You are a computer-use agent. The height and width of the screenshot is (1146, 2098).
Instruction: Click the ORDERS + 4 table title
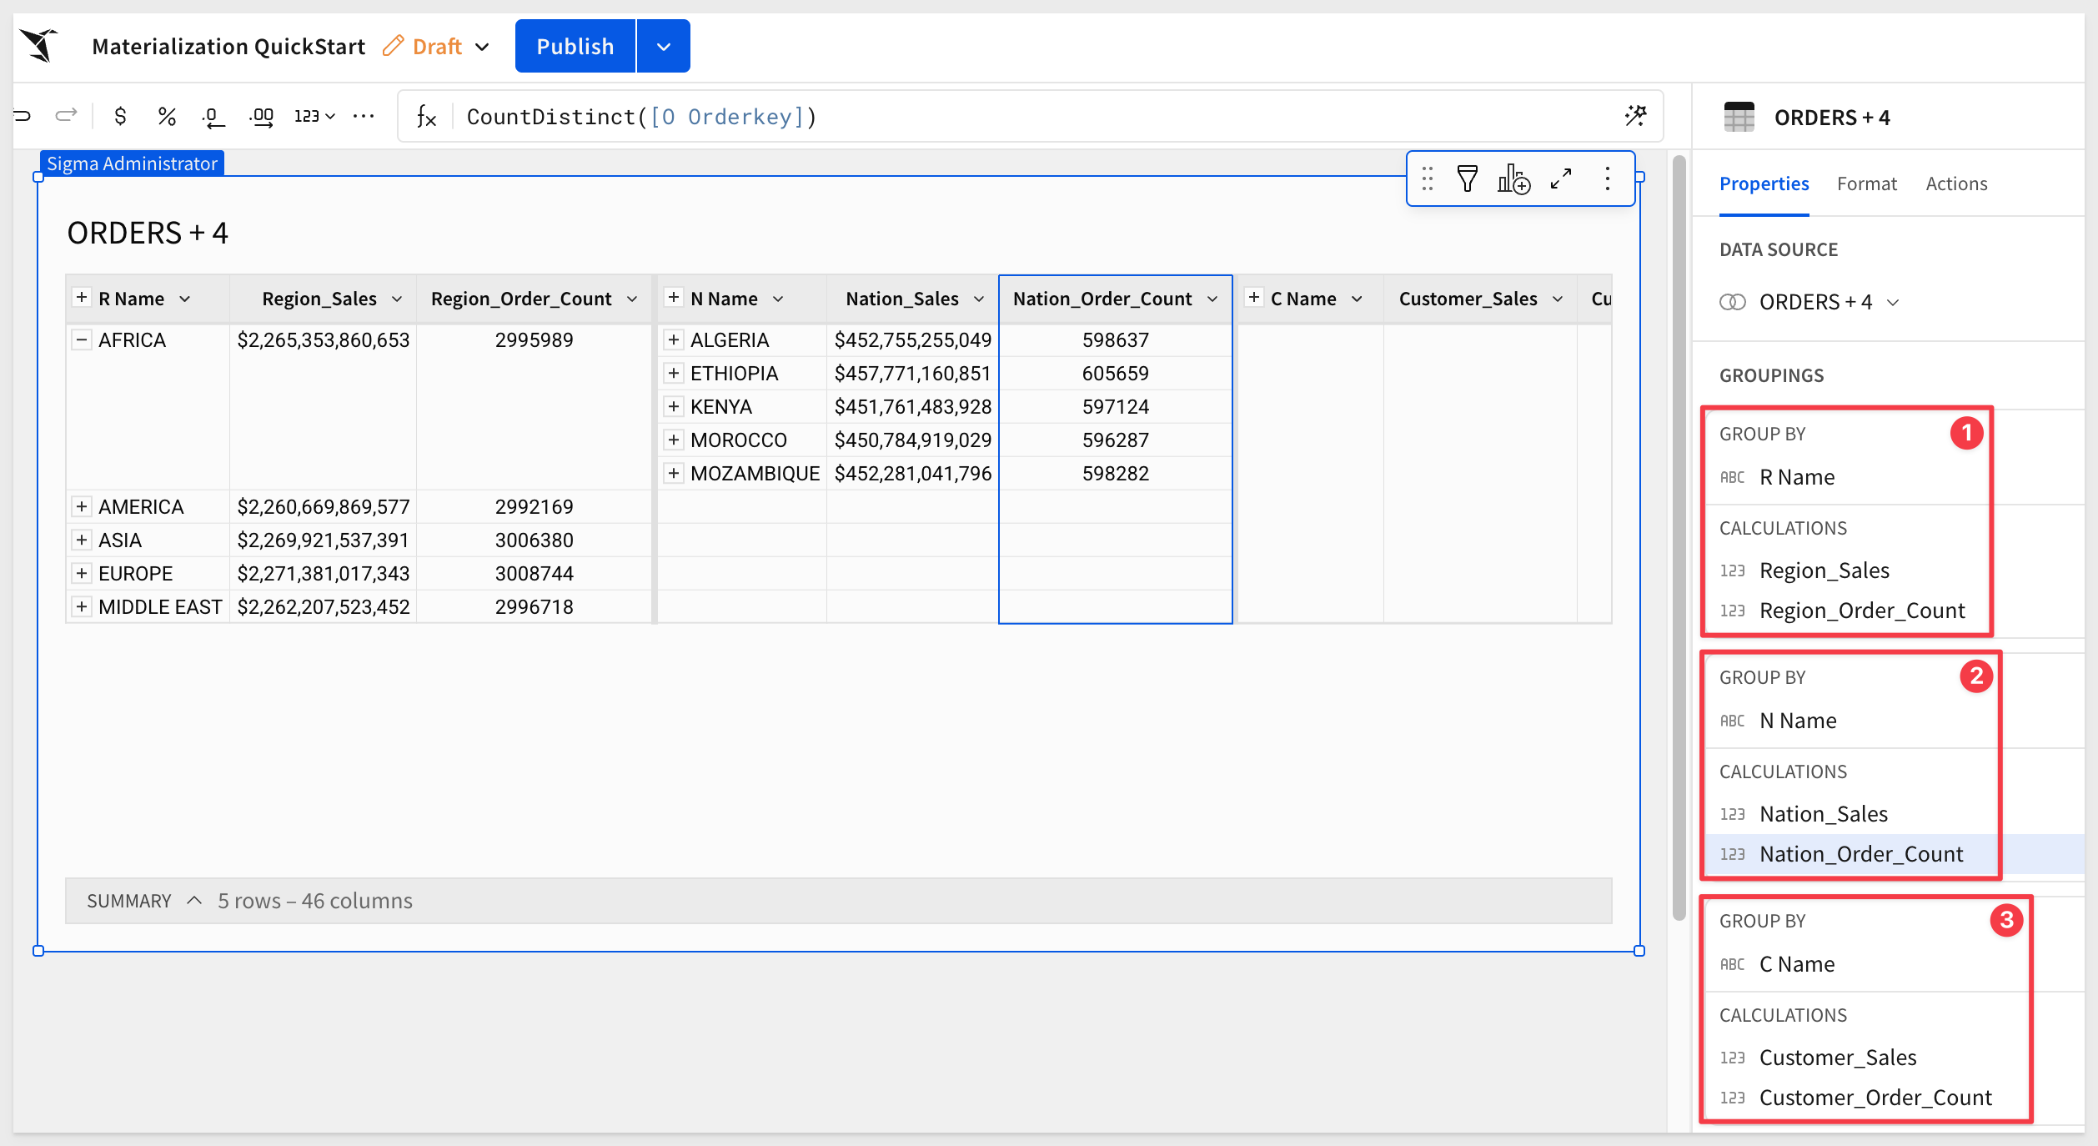tap(148, 233)
